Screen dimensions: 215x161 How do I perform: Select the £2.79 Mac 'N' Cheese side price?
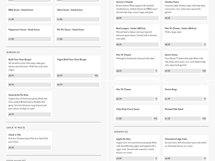point(134,99)
